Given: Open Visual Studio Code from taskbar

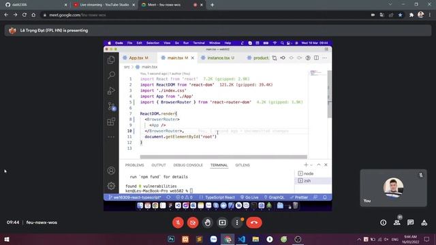Looking at the screenshot, I should (242, 239).
